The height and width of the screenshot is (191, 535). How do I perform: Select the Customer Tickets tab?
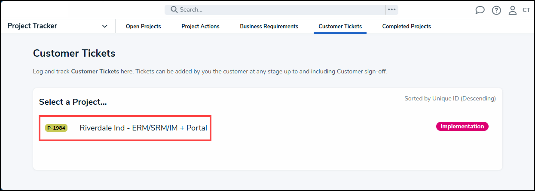pos(340,27)
